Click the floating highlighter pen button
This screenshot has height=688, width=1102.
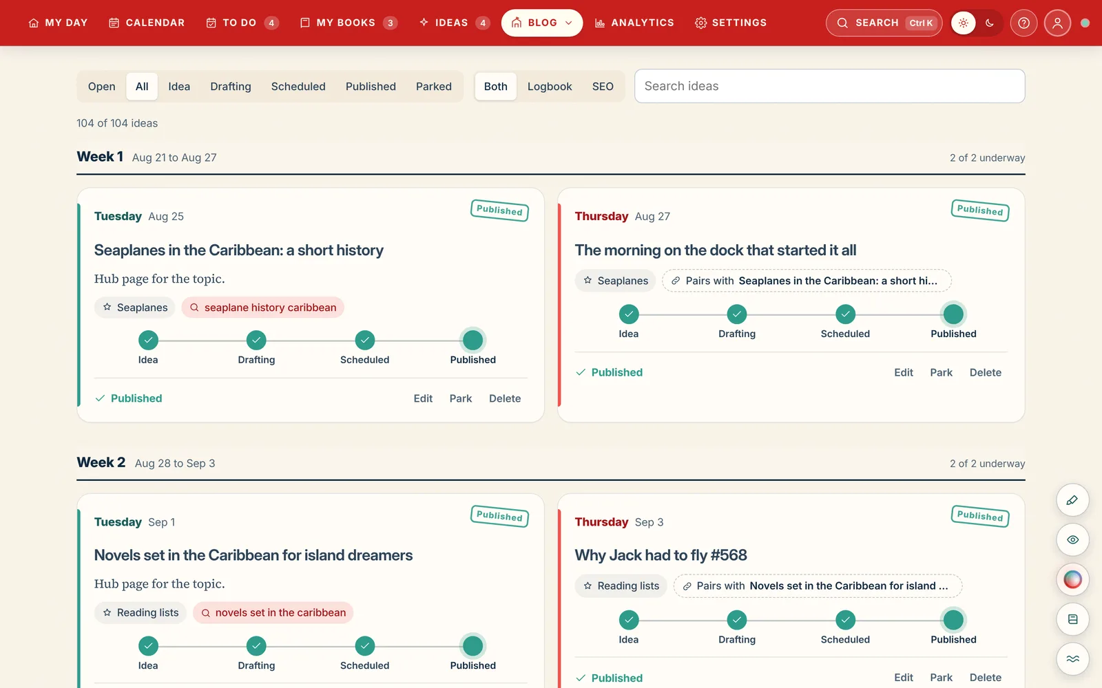click(1072, 500)
